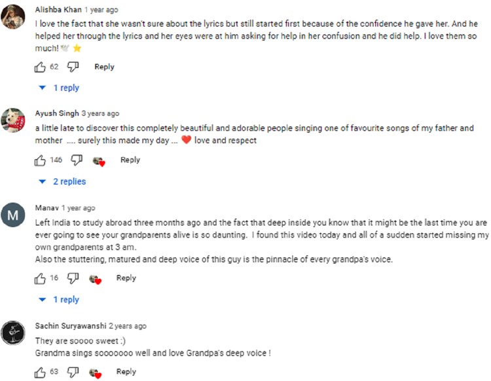Dislike Ayush Singh's comment
491x381 pixels.
(x=77, y=160)
